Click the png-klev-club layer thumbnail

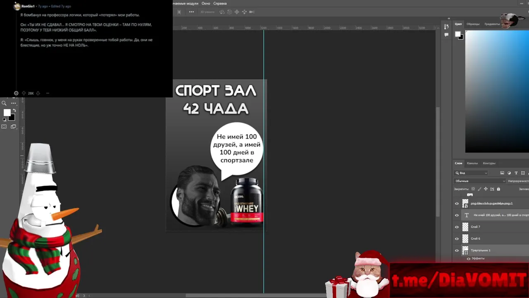tap(465, 204)
